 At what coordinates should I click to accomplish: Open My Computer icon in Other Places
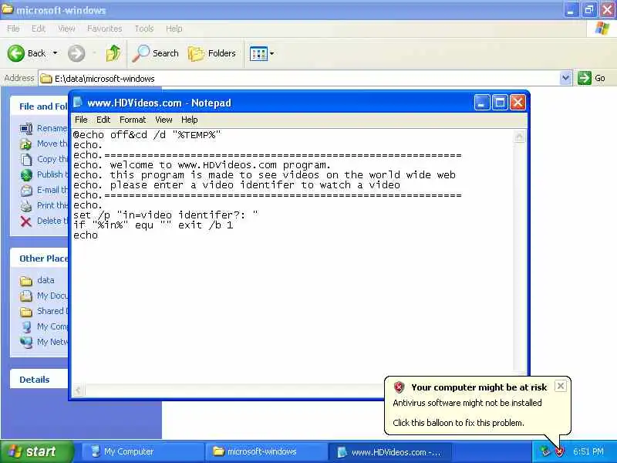coord(26,326)
